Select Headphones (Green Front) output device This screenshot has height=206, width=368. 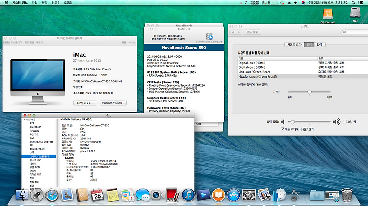click(303, 76)
